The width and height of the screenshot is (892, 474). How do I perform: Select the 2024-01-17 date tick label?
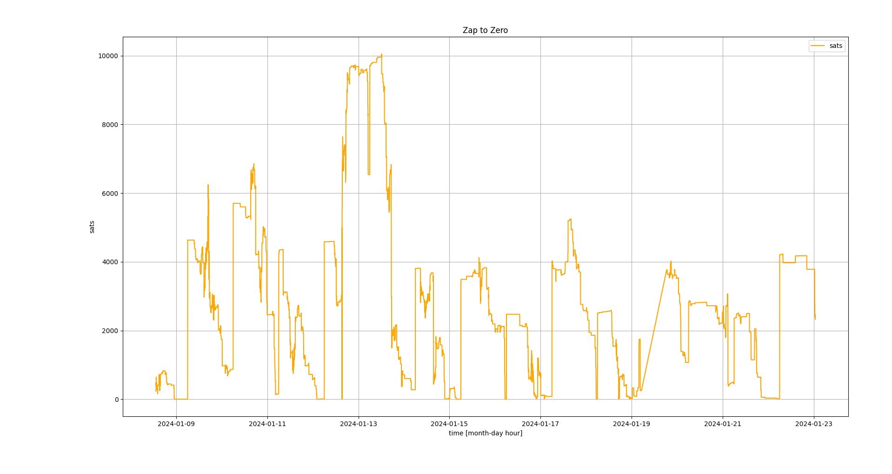[x=540, y=424]
